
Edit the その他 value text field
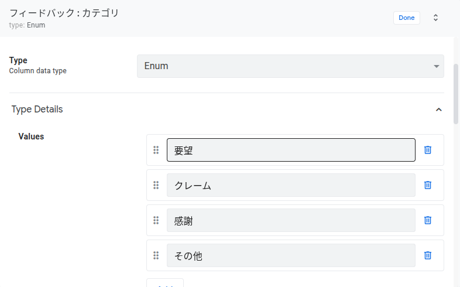(x=291, y=255)
